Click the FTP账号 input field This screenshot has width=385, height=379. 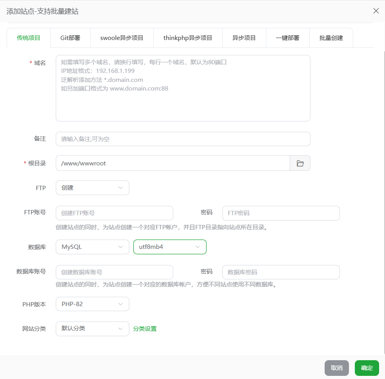coord(114,213)
